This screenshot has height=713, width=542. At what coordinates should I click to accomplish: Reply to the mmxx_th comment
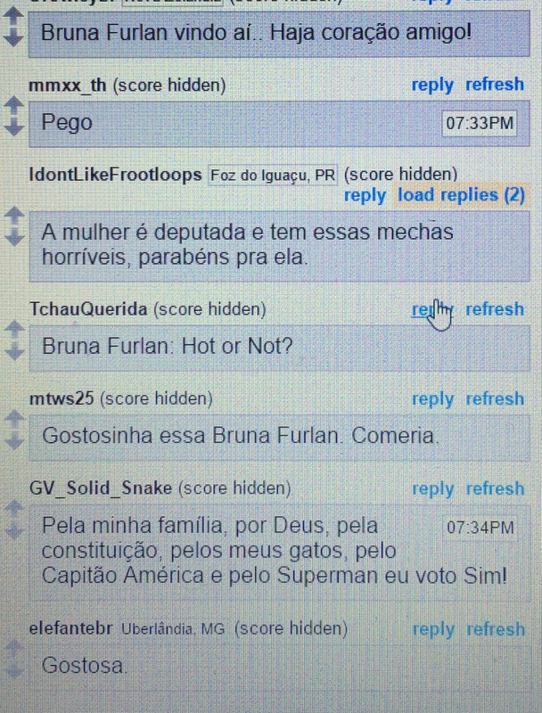coord(432,85)
